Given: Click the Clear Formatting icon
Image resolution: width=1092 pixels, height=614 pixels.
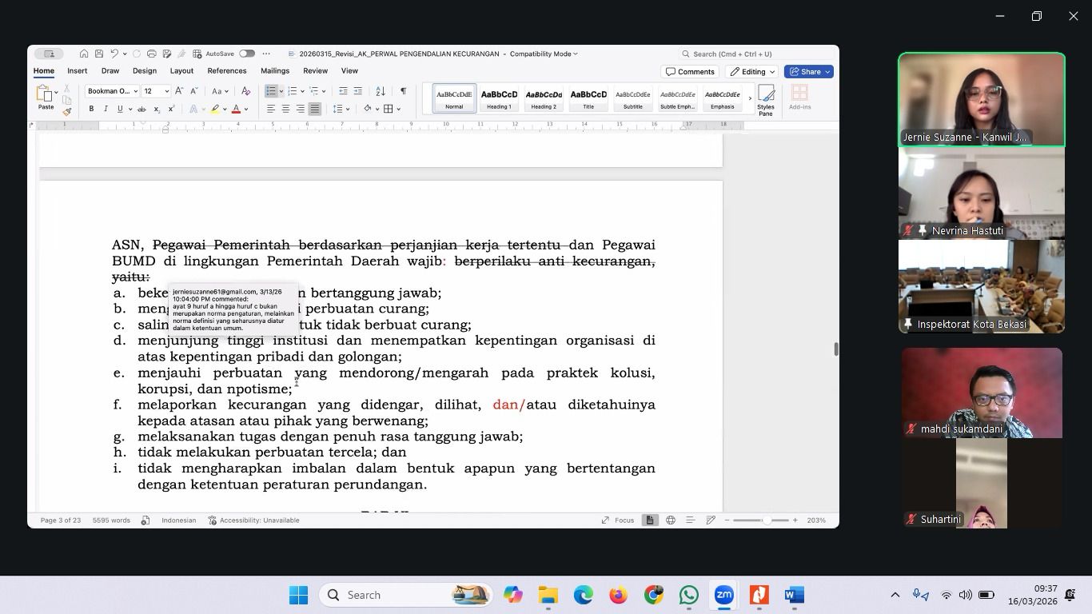Looking at the screenshot, I should [x=245, y=91].
